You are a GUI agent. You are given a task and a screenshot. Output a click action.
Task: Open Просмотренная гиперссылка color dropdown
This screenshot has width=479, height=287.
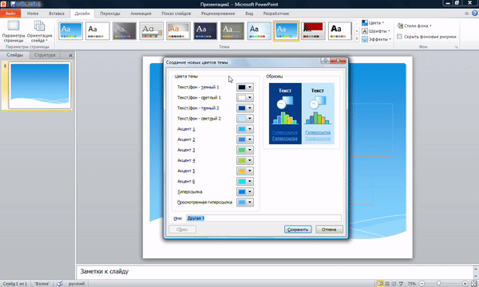click(x=245, y=202)
